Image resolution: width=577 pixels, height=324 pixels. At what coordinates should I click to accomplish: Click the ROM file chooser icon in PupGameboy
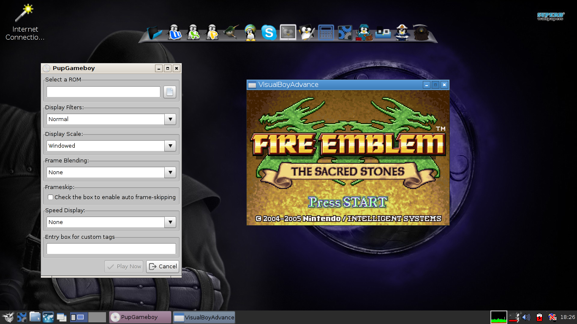(170, 92)
